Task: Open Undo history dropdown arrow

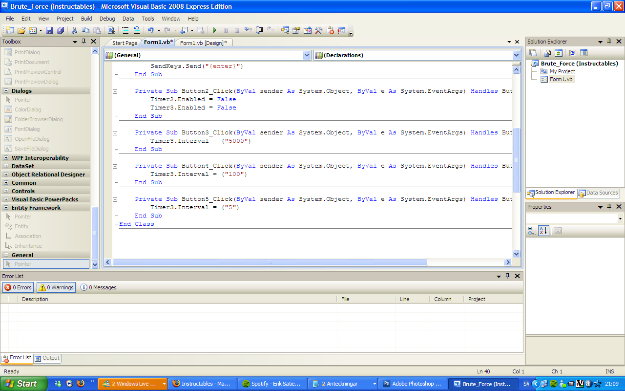Action: pyautogui.click(x=158, y=30)
